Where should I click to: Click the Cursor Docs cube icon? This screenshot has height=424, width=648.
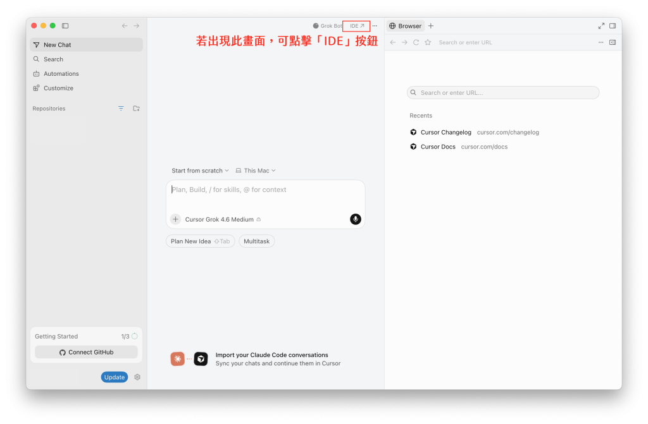click(413, 147)
